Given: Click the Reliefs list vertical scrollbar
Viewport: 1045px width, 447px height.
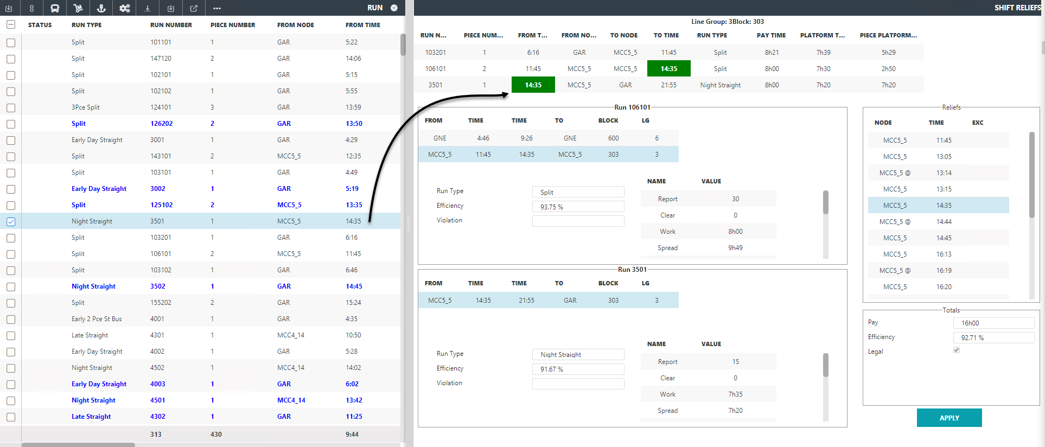Looking at the screenshot, I should [1031, 174].
